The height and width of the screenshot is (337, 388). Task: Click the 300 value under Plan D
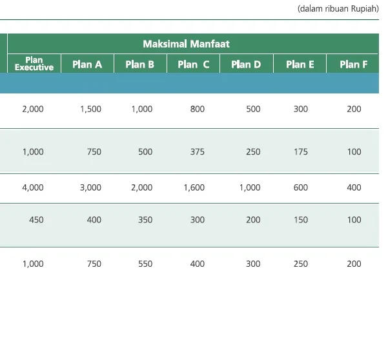point(253,264)
